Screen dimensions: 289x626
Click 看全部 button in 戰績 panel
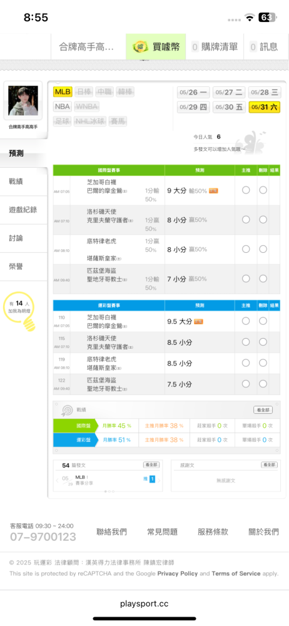tap(263, 410)
